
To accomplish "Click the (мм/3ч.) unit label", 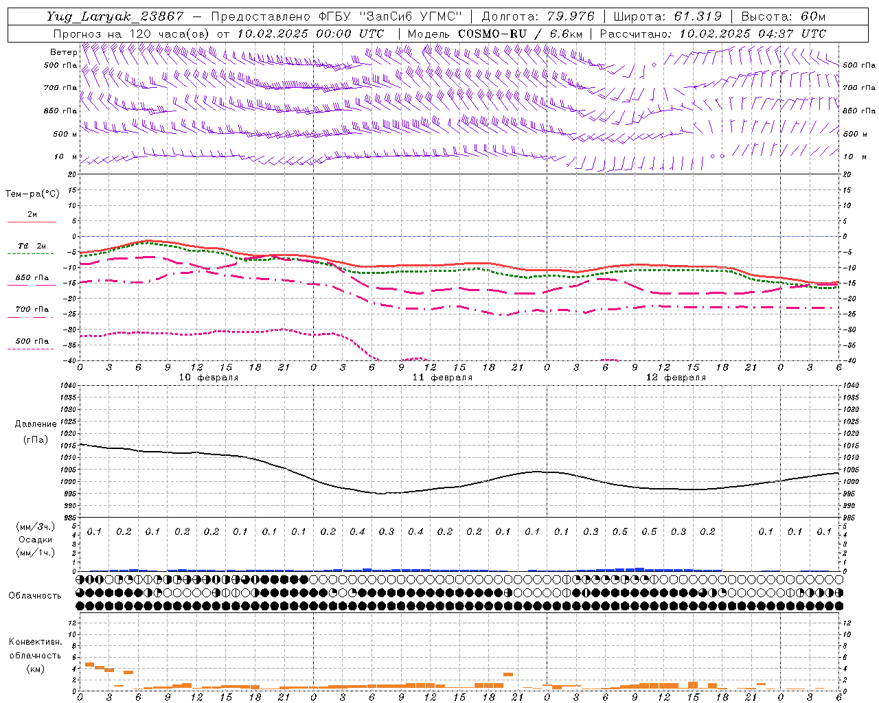I will click(x=36, y=527).
